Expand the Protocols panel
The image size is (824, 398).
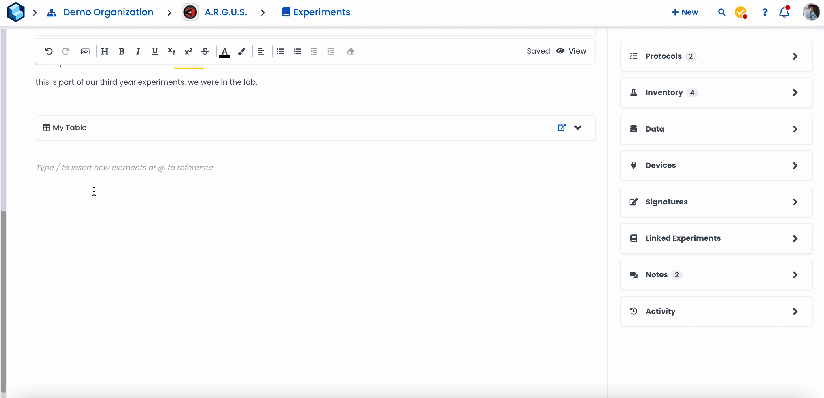click(716, 56)
